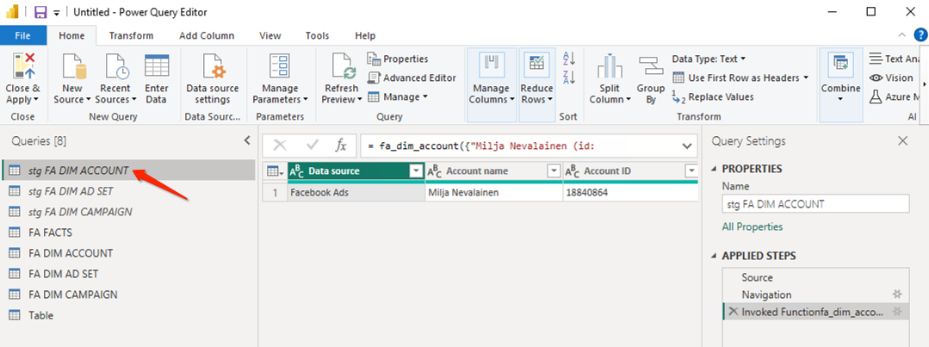
Task: Select stg FA DIM ACCOUNT query
Action: click(x=128, y=170)
